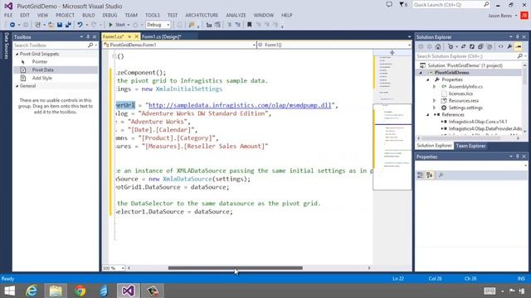Toggle the pin on Form1.cs tab
531x298 pixels.
tap(130, 36)
